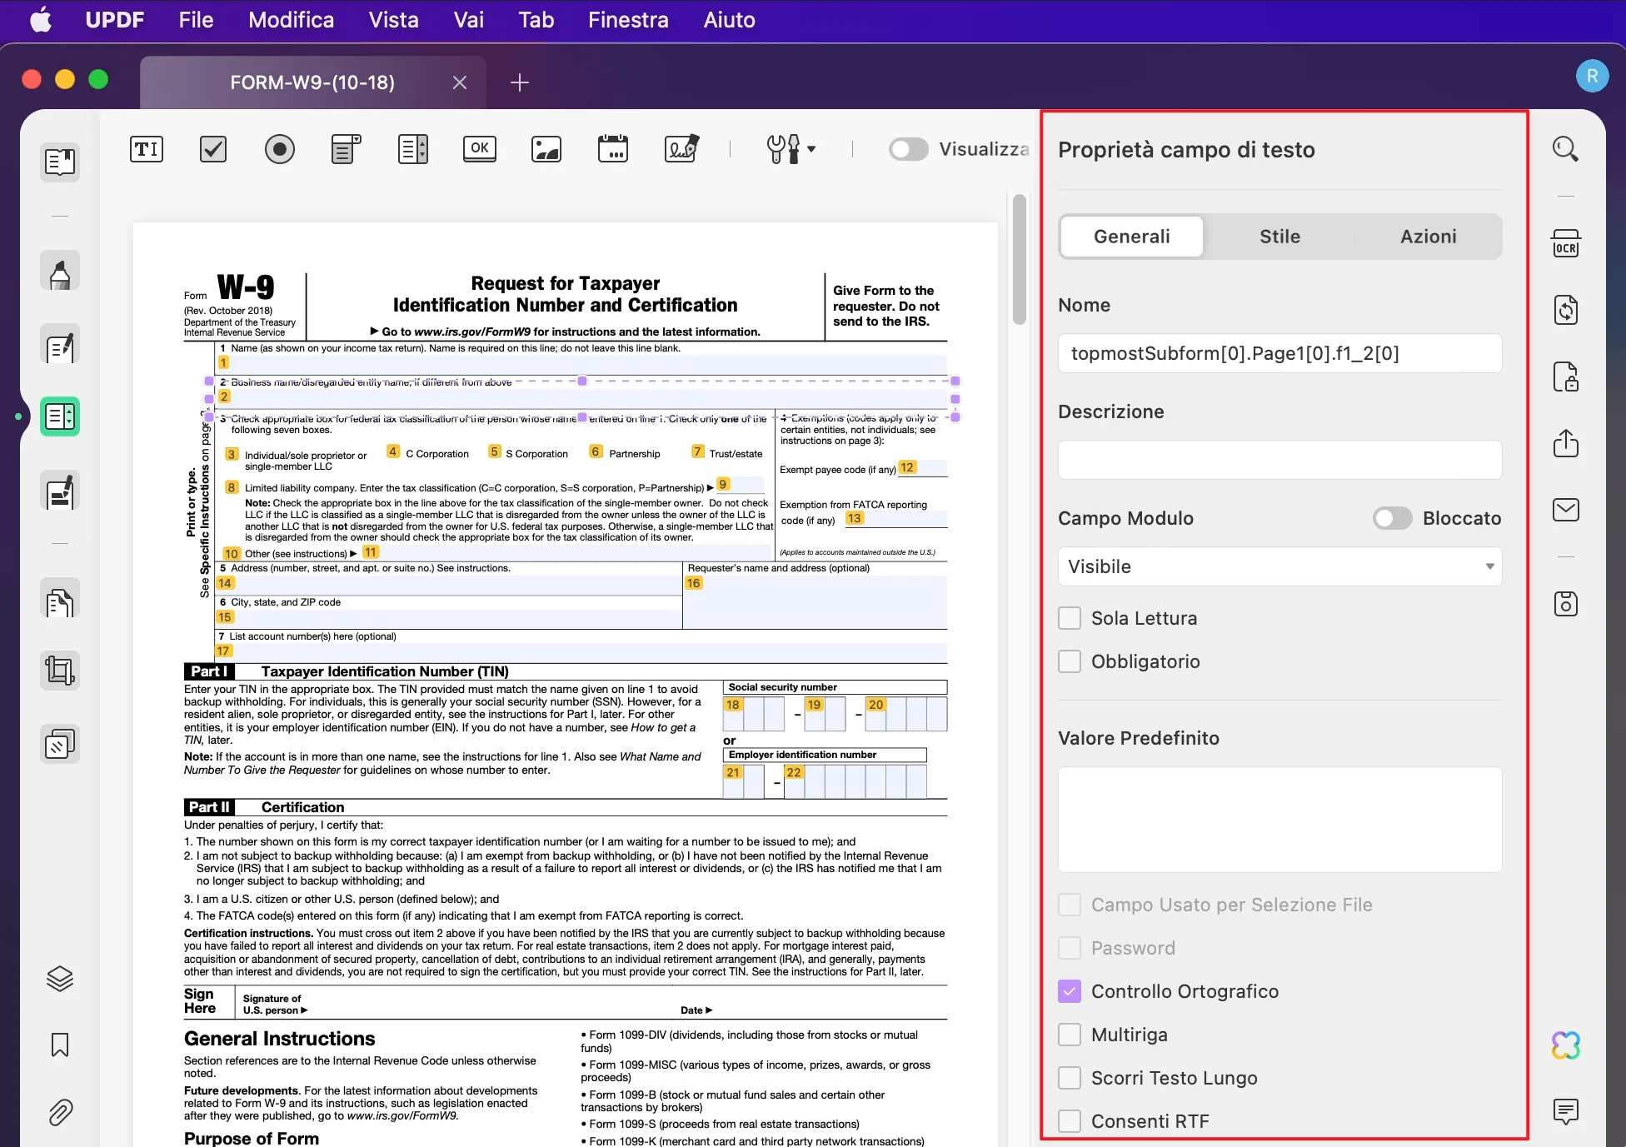This screenshot has width=1626, height=1147.
Task: Send file by email icon
Action: [x=1566, y=510]
